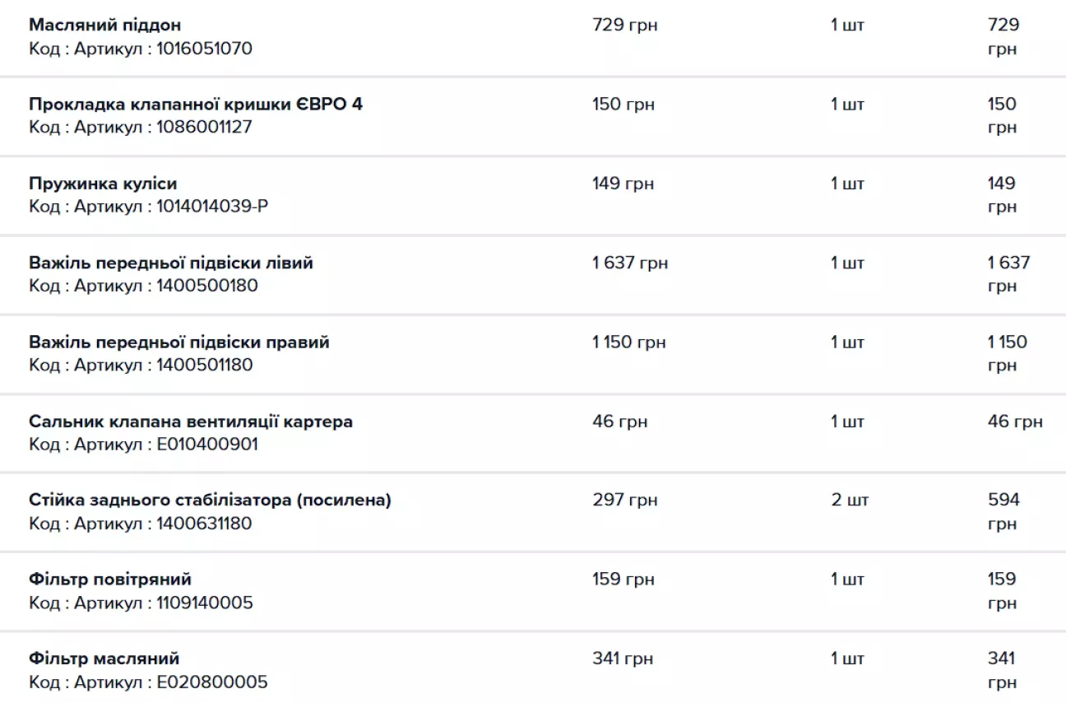Click Важіль передньої підвіски лівий title
The width and height of the screenshot is (1066, 703).
coord(171,263)
